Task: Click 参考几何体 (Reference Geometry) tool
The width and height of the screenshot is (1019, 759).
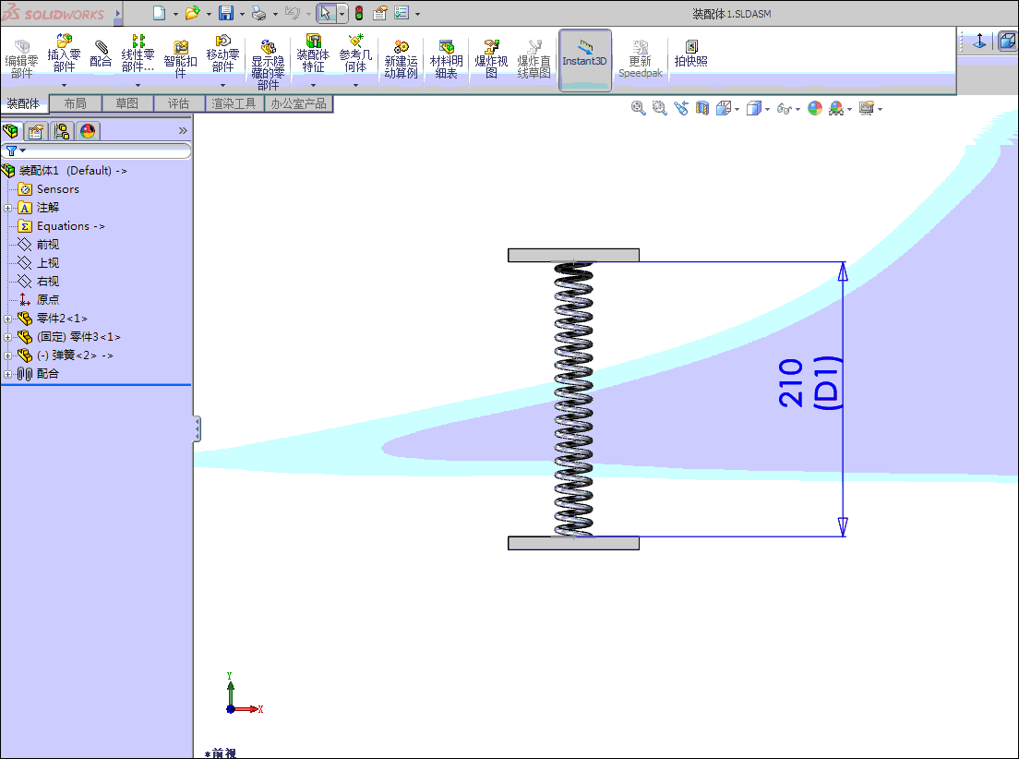Action: 355,54
